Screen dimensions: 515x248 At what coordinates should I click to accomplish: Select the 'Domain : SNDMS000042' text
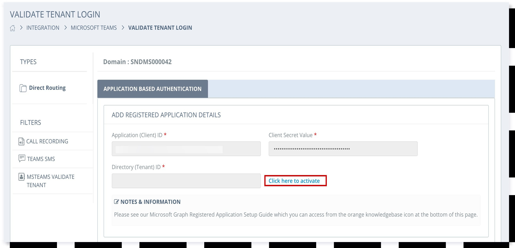coord(137,62)
